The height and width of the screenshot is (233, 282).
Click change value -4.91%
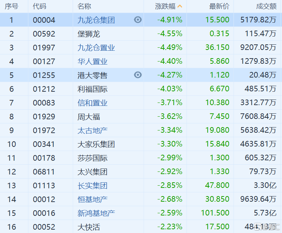pos(170,20)
